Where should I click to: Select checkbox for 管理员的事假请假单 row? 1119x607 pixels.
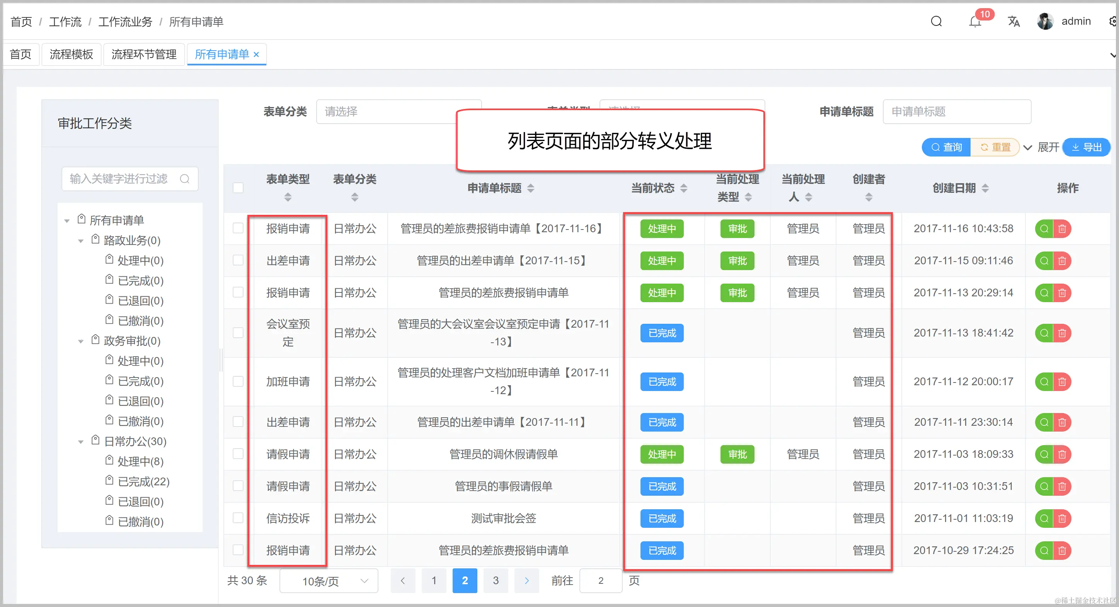point(238,486)
